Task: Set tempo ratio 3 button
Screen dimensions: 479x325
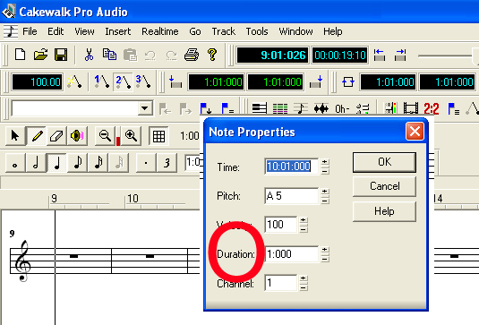Action: point(143,81)
